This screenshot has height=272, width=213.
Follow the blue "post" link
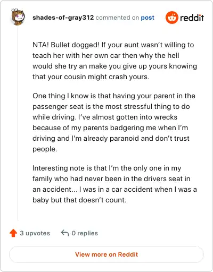coord(148,18)
